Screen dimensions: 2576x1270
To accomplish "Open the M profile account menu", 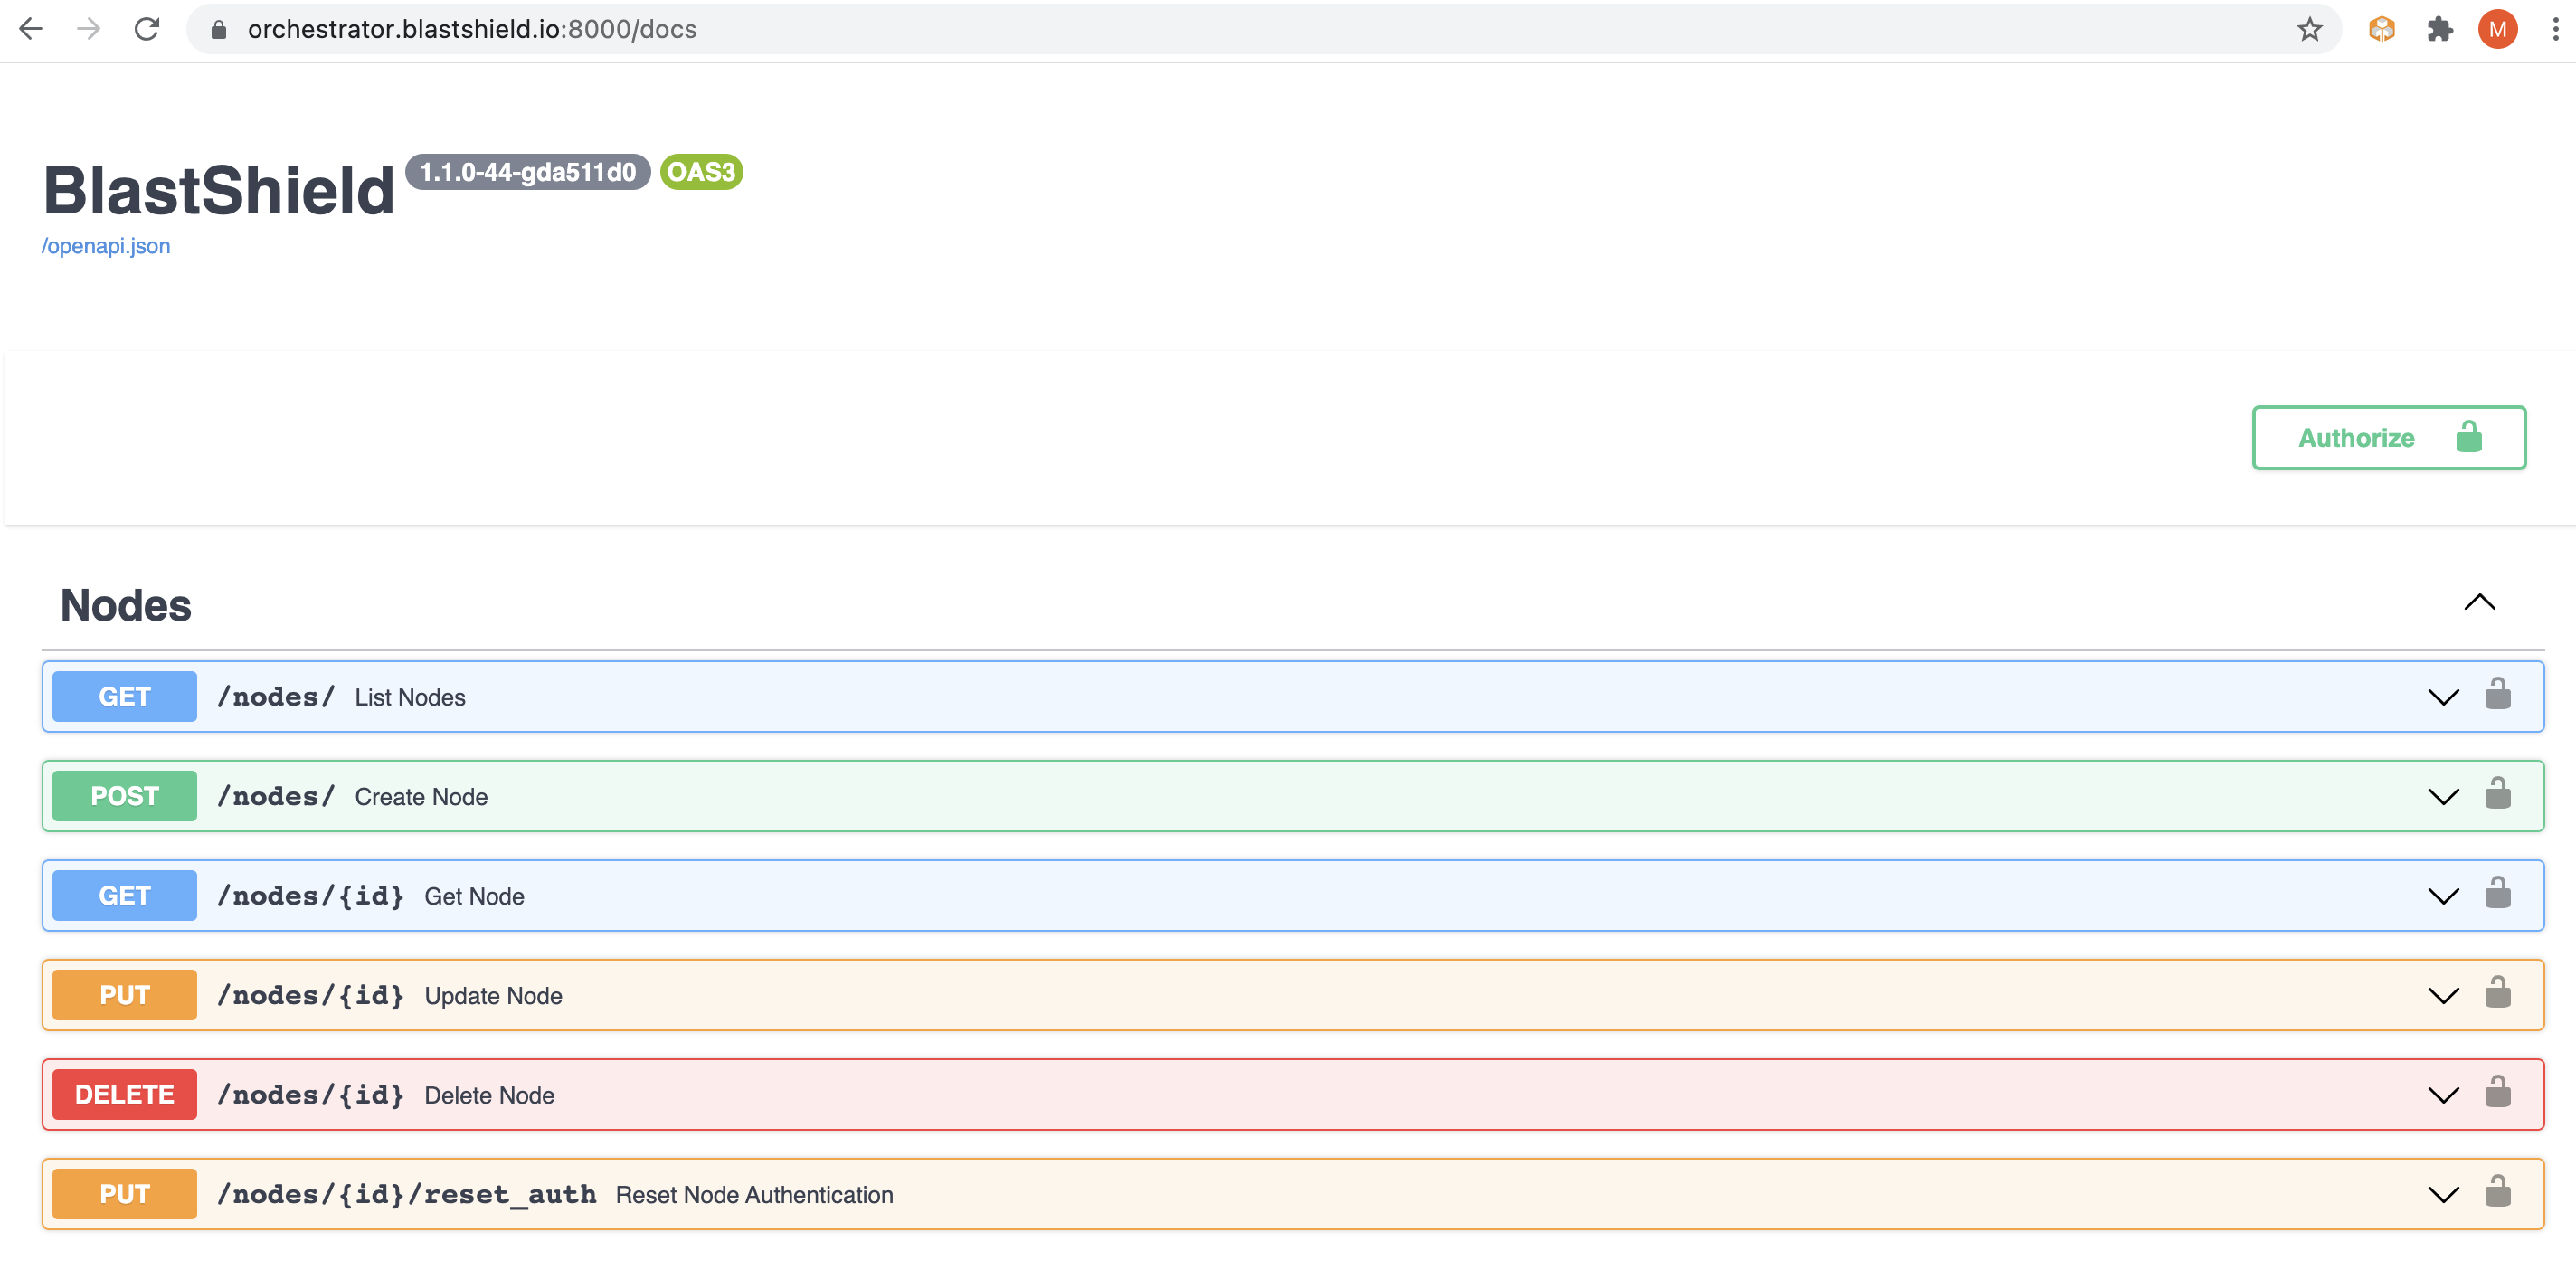I will pyautogui.click(x=2497, y=29).
